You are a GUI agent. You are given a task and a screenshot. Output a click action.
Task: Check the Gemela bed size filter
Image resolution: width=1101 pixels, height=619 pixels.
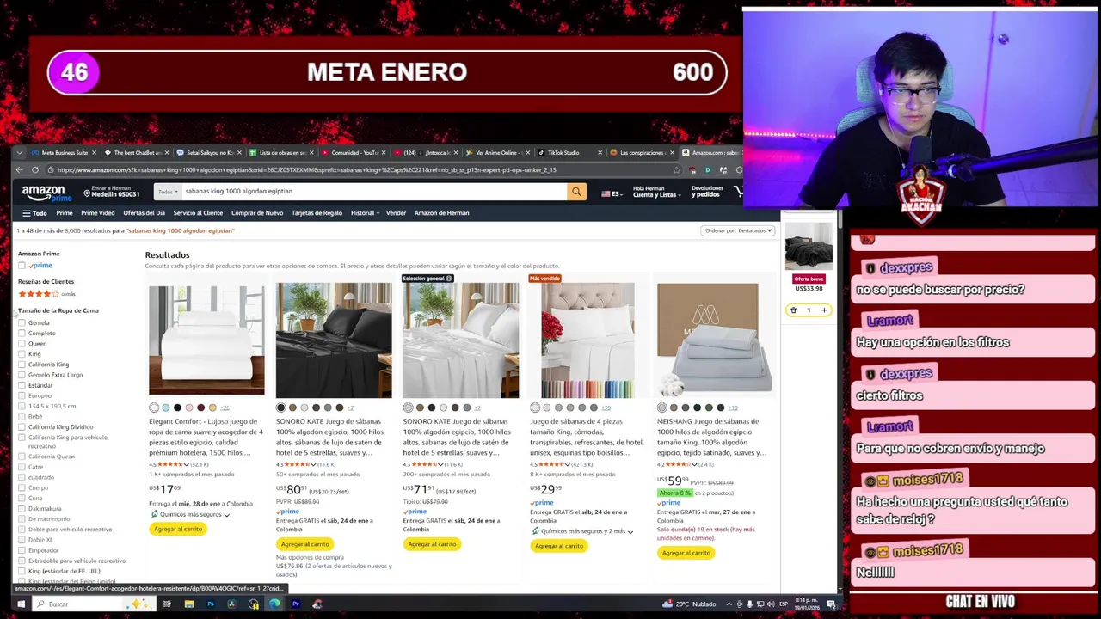[22, 323]
